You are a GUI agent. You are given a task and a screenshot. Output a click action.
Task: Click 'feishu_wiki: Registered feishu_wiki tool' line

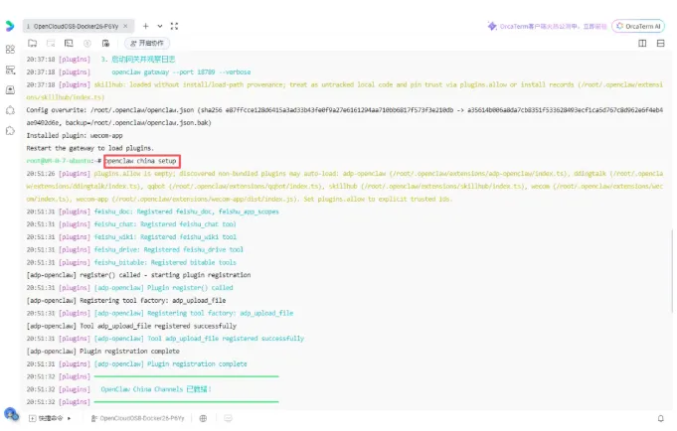tap(165, 237)
